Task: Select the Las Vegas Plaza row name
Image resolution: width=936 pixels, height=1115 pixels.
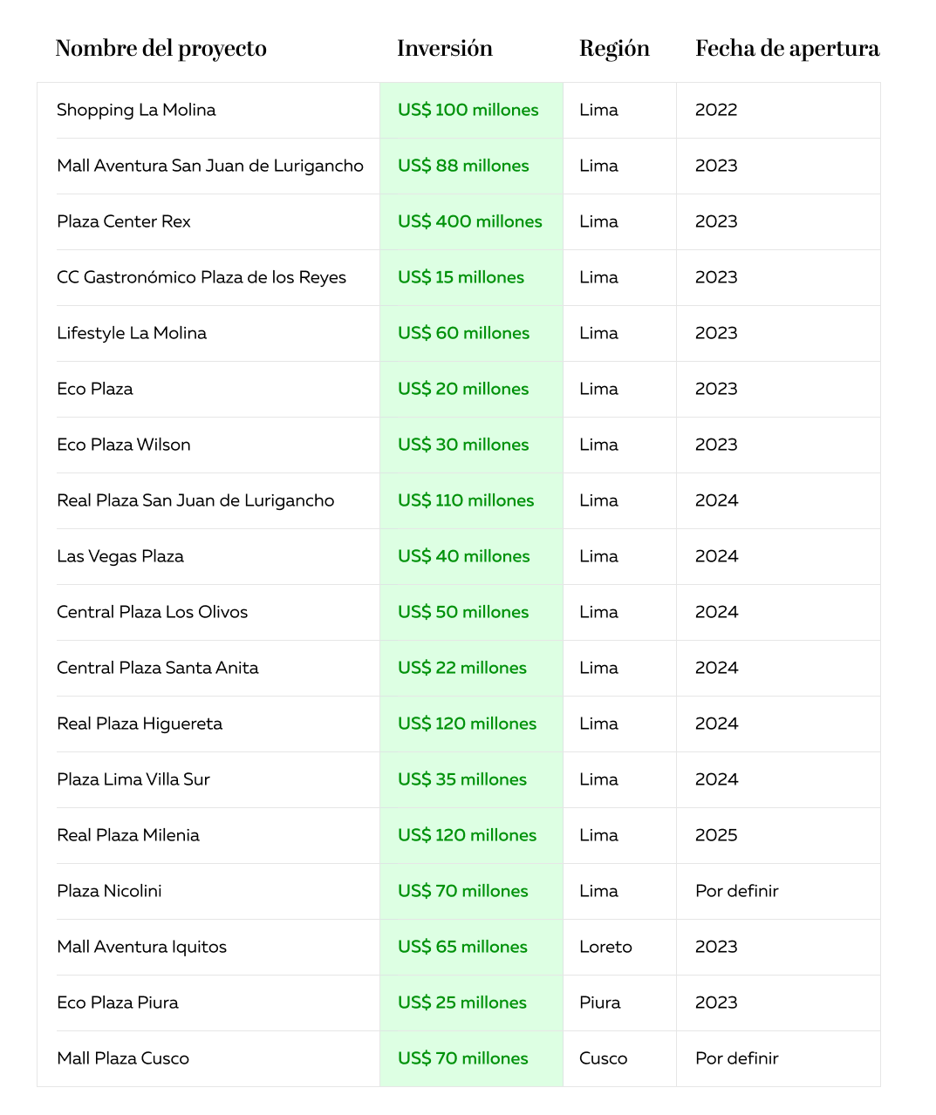Action: 120,556
